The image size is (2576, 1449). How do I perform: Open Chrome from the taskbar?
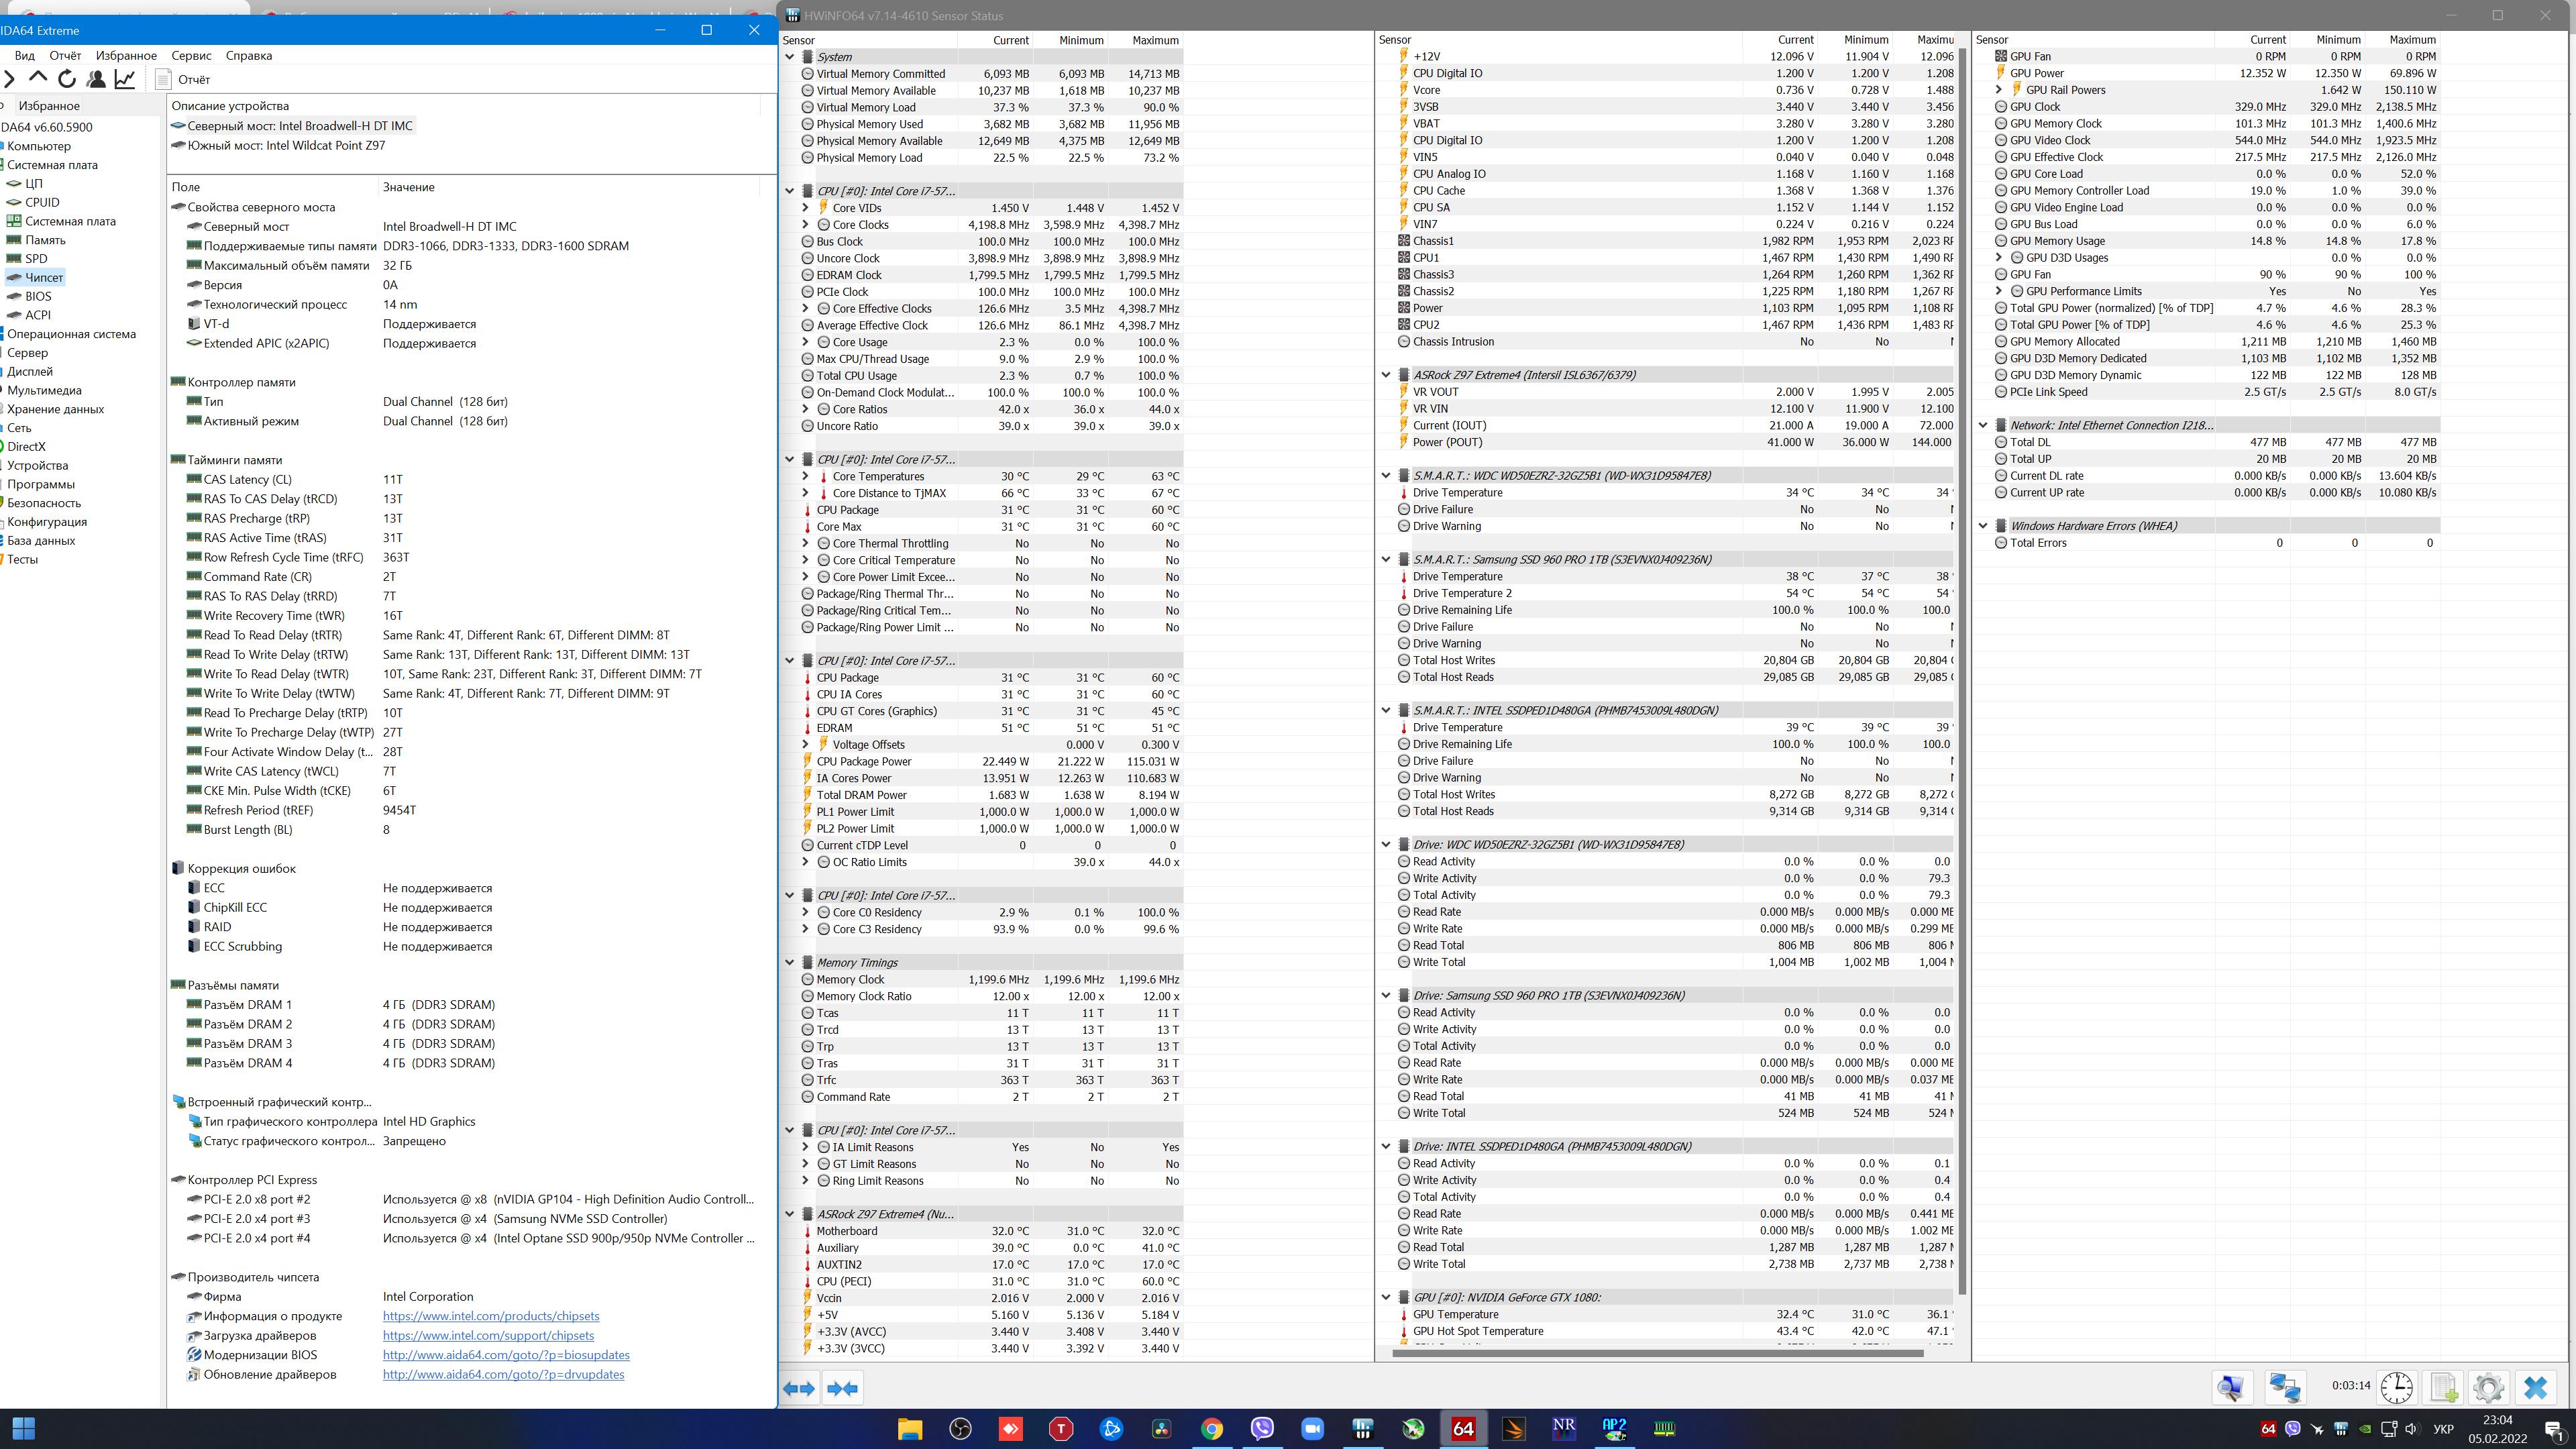coord(1211,1429)
